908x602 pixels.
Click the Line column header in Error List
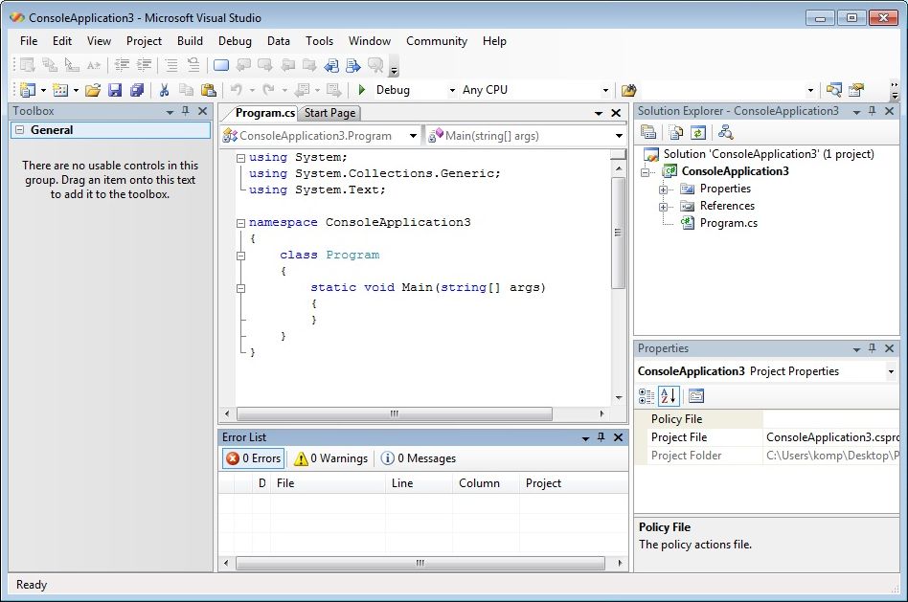coord(419,483)
